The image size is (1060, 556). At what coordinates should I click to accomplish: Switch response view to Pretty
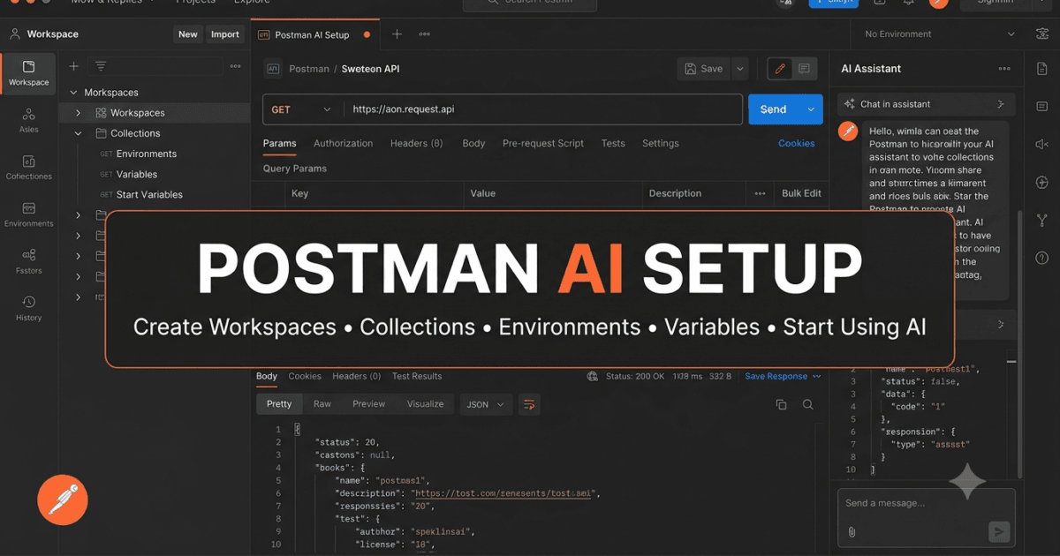point(279,404)
